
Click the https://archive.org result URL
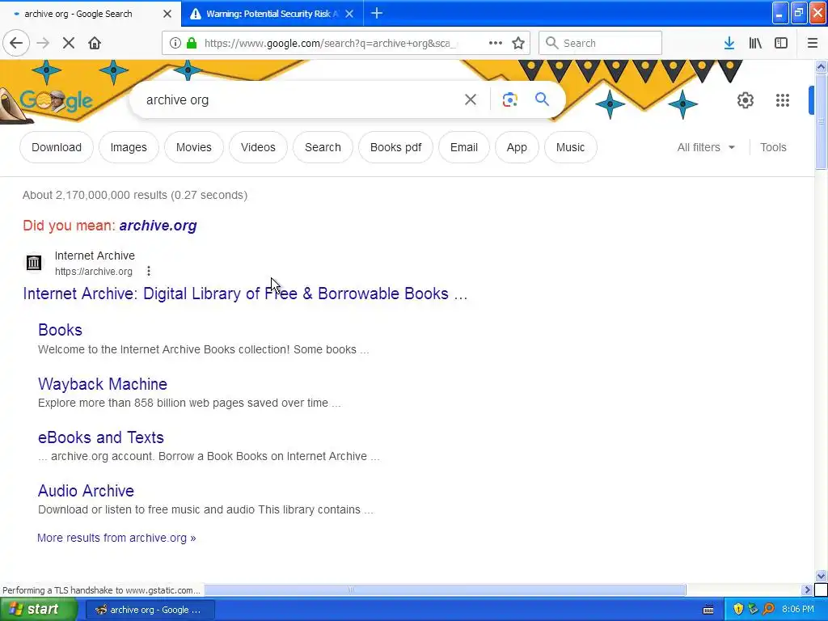pyautogui.click(x=94, y=272)
